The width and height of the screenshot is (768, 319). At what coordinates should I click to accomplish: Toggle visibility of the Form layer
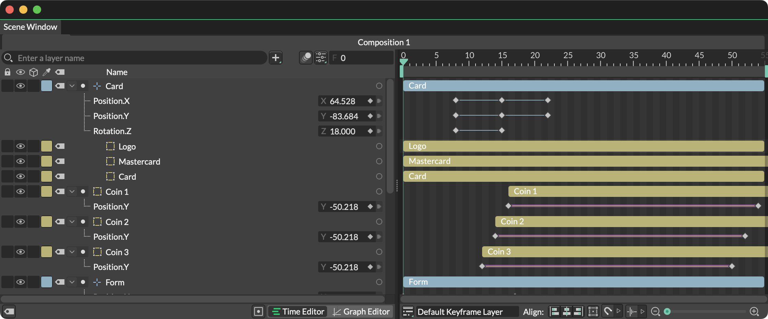[x=21, y=282]
